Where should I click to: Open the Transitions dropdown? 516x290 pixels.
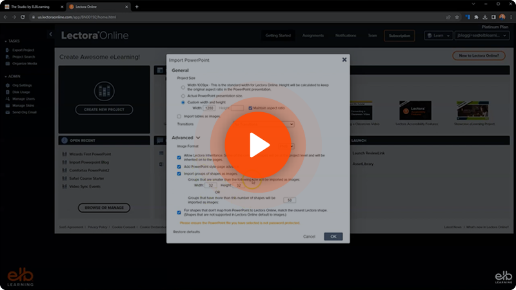263,124
